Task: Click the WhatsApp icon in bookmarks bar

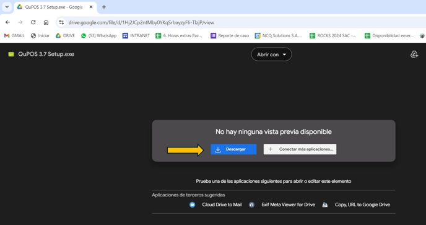Action: point(84,36)
